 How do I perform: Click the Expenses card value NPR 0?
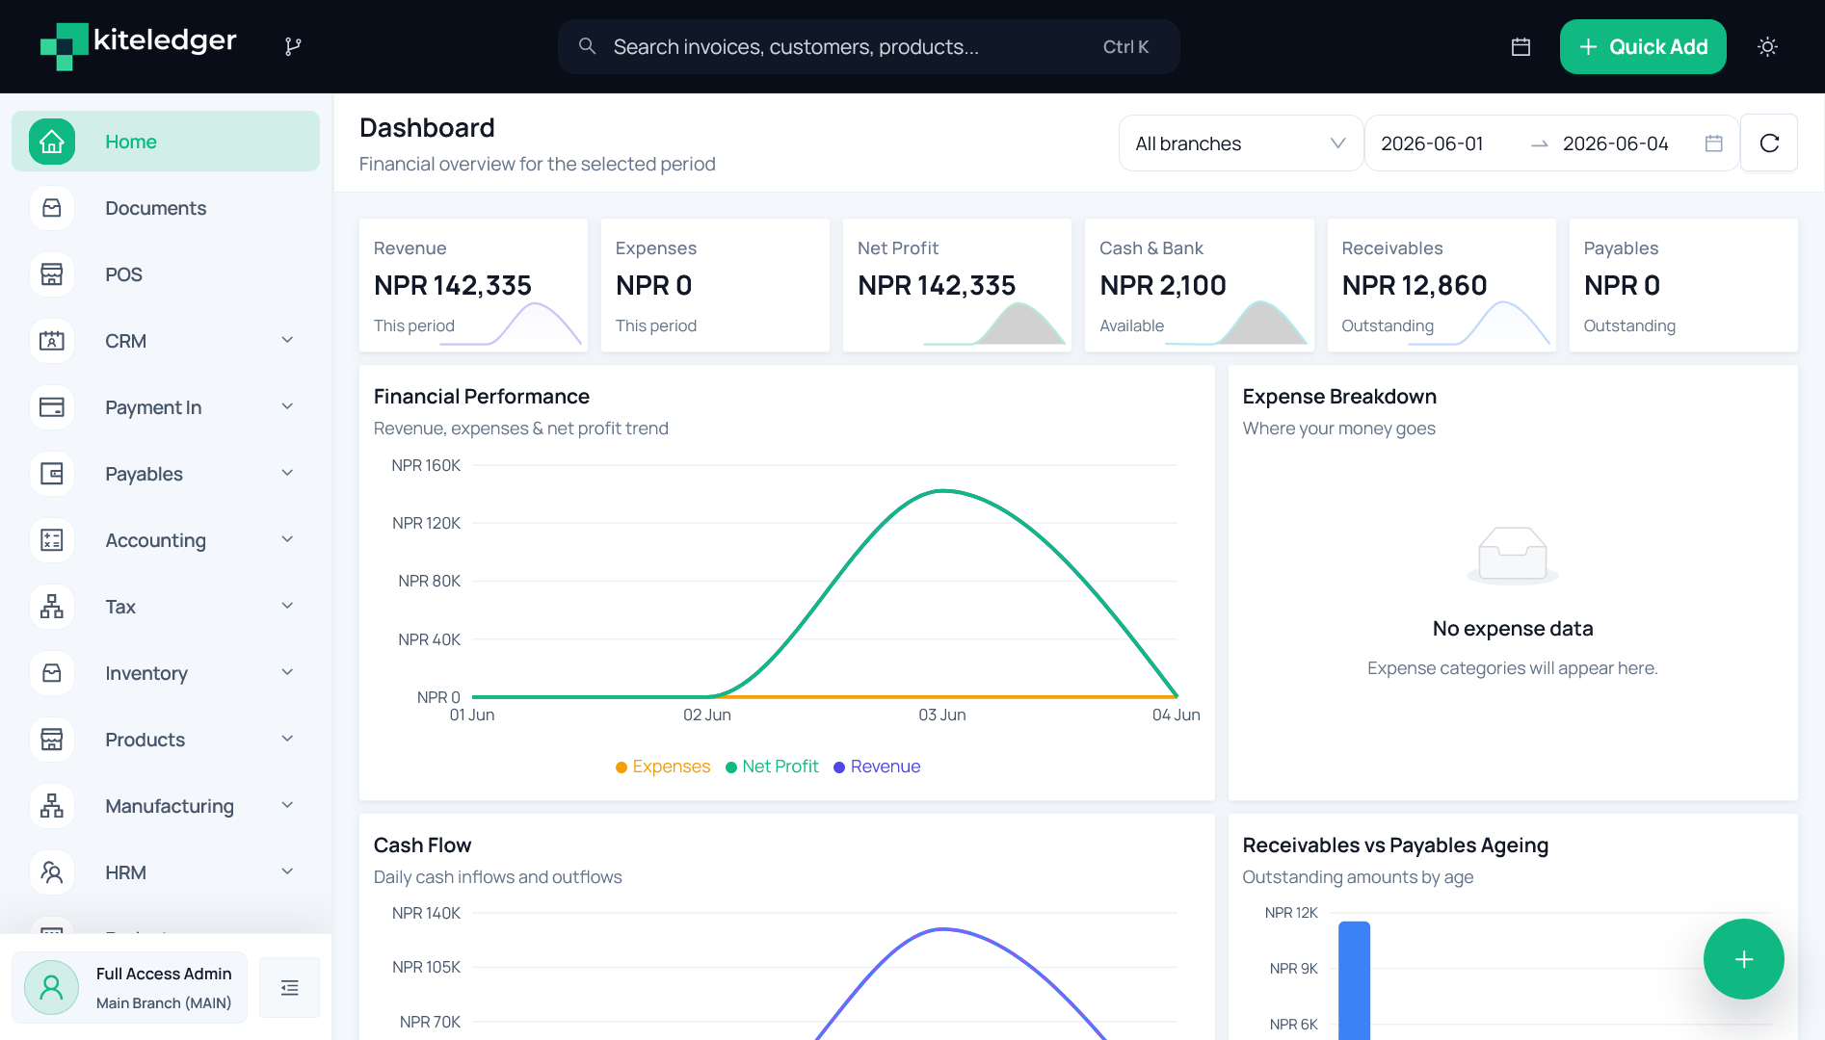(654, 285)
